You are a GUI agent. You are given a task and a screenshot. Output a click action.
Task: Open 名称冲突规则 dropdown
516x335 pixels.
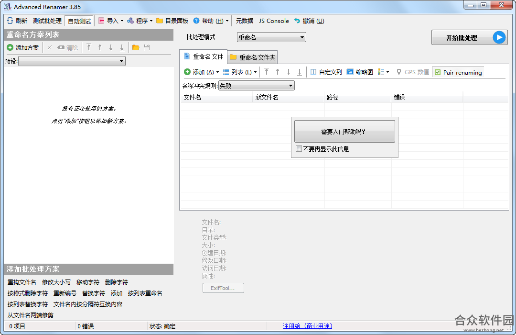click(257, 86)
